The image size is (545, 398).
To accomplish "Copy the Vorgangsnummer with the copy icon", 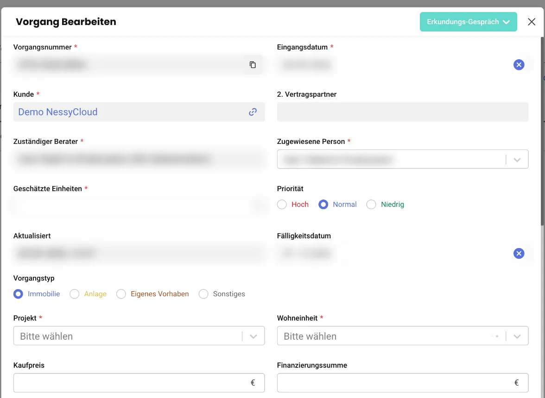I will [253, 65].
